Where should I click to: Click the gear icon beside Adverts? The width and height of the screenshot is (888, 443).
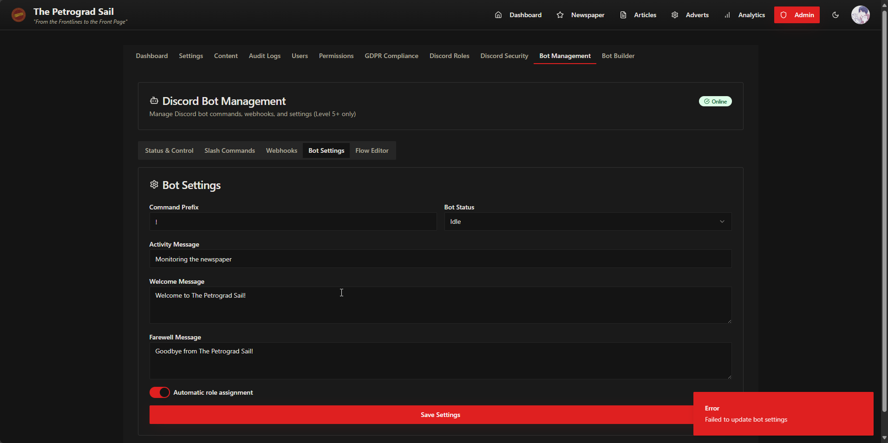pyautogui.click(x=675, y=15)
